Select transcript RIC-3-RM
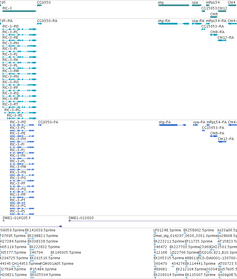The height and width of the screenshot is (279, 237). [19, 74]
